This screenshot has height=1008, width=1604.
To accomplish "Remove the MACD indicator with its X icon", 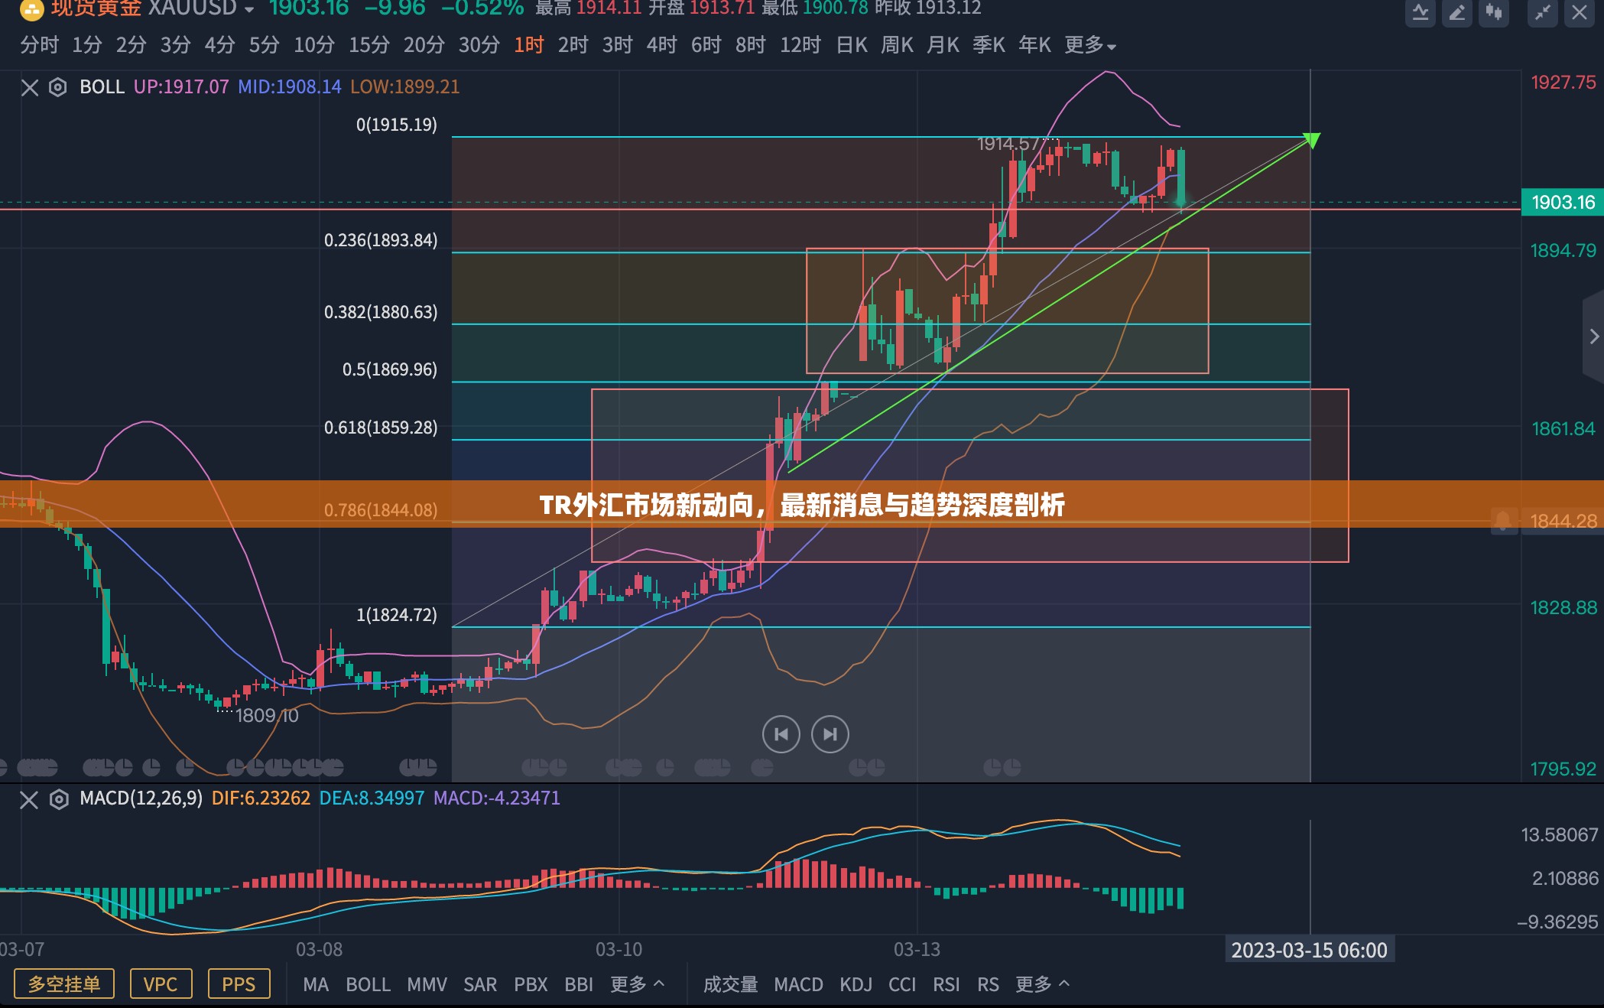I will [x=29, y=800].
